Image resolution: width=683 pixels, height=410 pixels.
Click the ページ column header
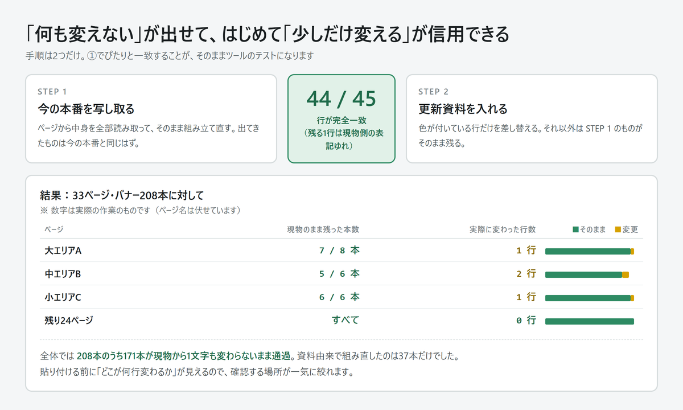pyautogui.click(x=54, y=229)
